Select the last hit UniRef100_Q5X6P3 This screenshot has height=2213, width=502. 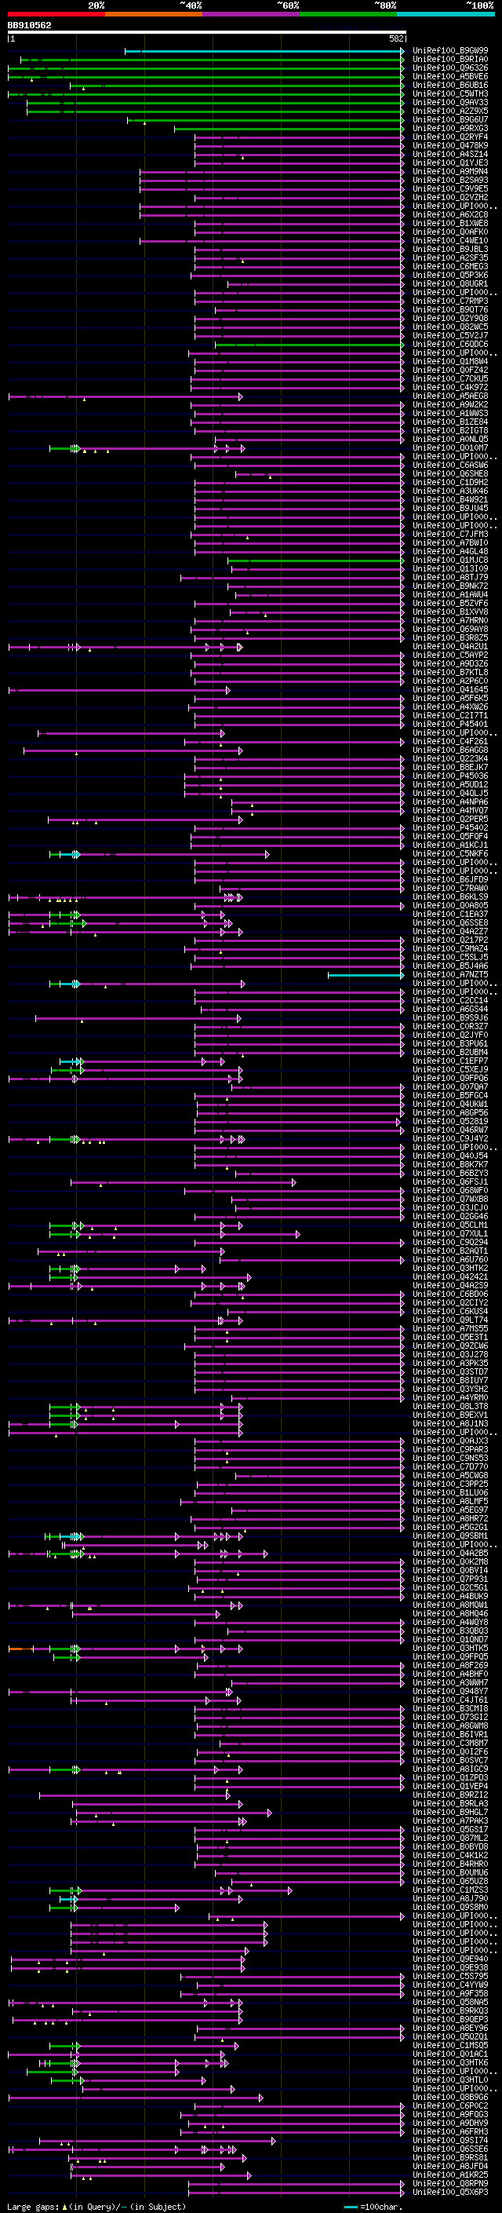click(x=450, y=2192)
